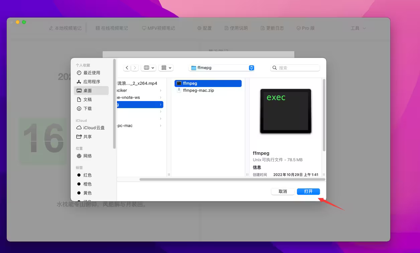Viewport: 420px width, 253px height.
Task: Select 文稿 in the sidebar
Action: point(91,99)
